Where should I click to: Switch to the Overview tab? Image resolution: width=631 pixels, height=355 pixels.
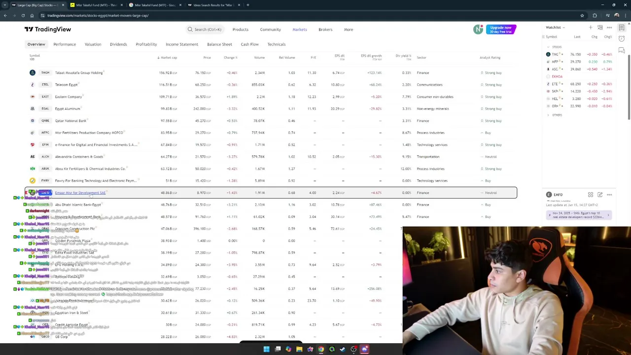[x=36, y=44]
